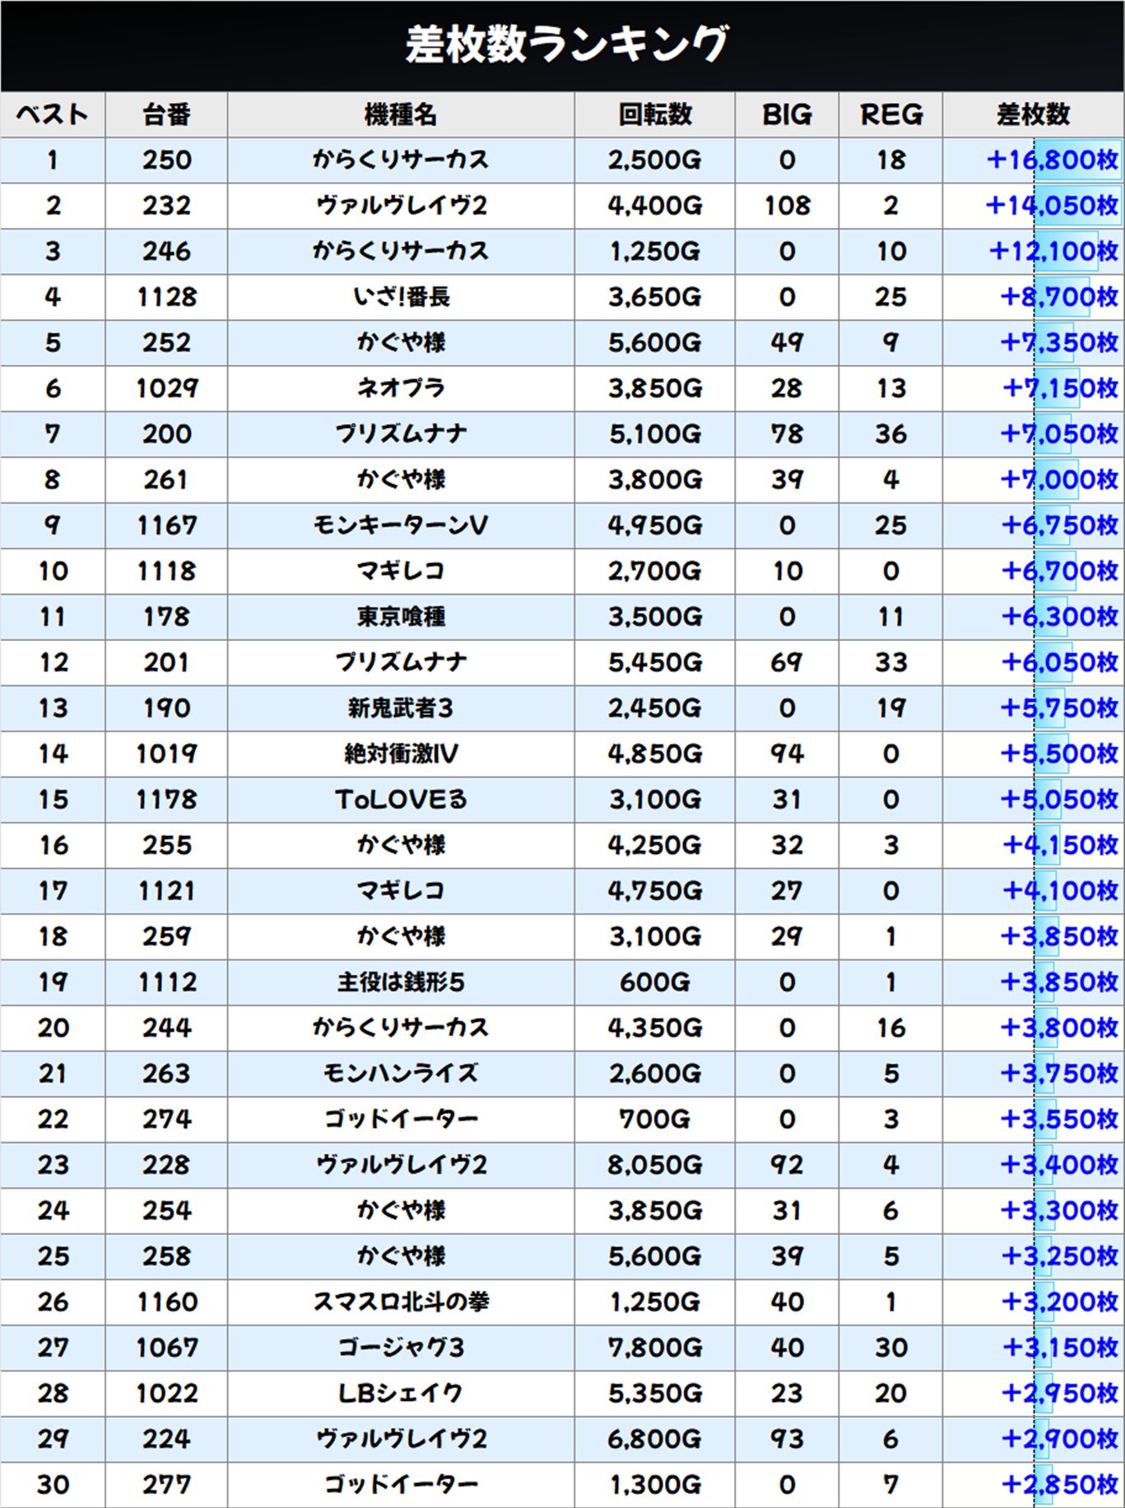Click the モンキーターンV machine name
This screenshot has width=1125, height=1508.
point(401,525)
